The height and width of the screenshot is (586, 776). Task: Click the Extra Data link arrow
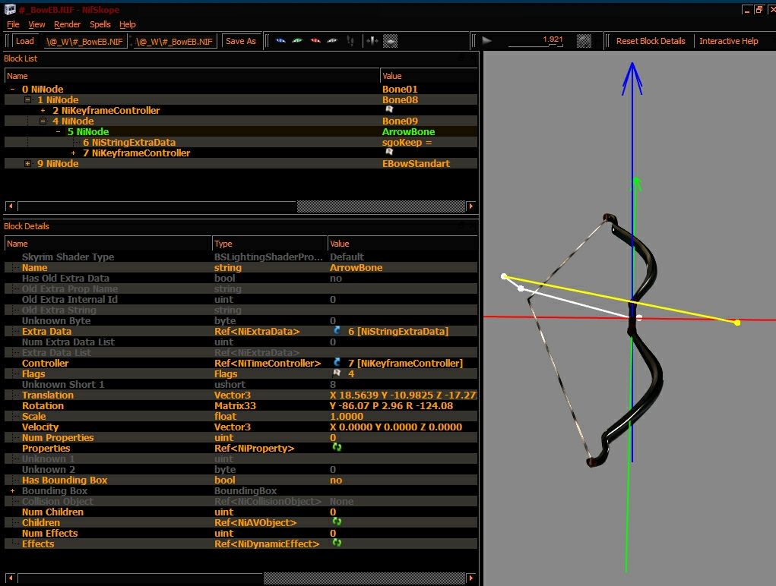(x=337, y=330)
